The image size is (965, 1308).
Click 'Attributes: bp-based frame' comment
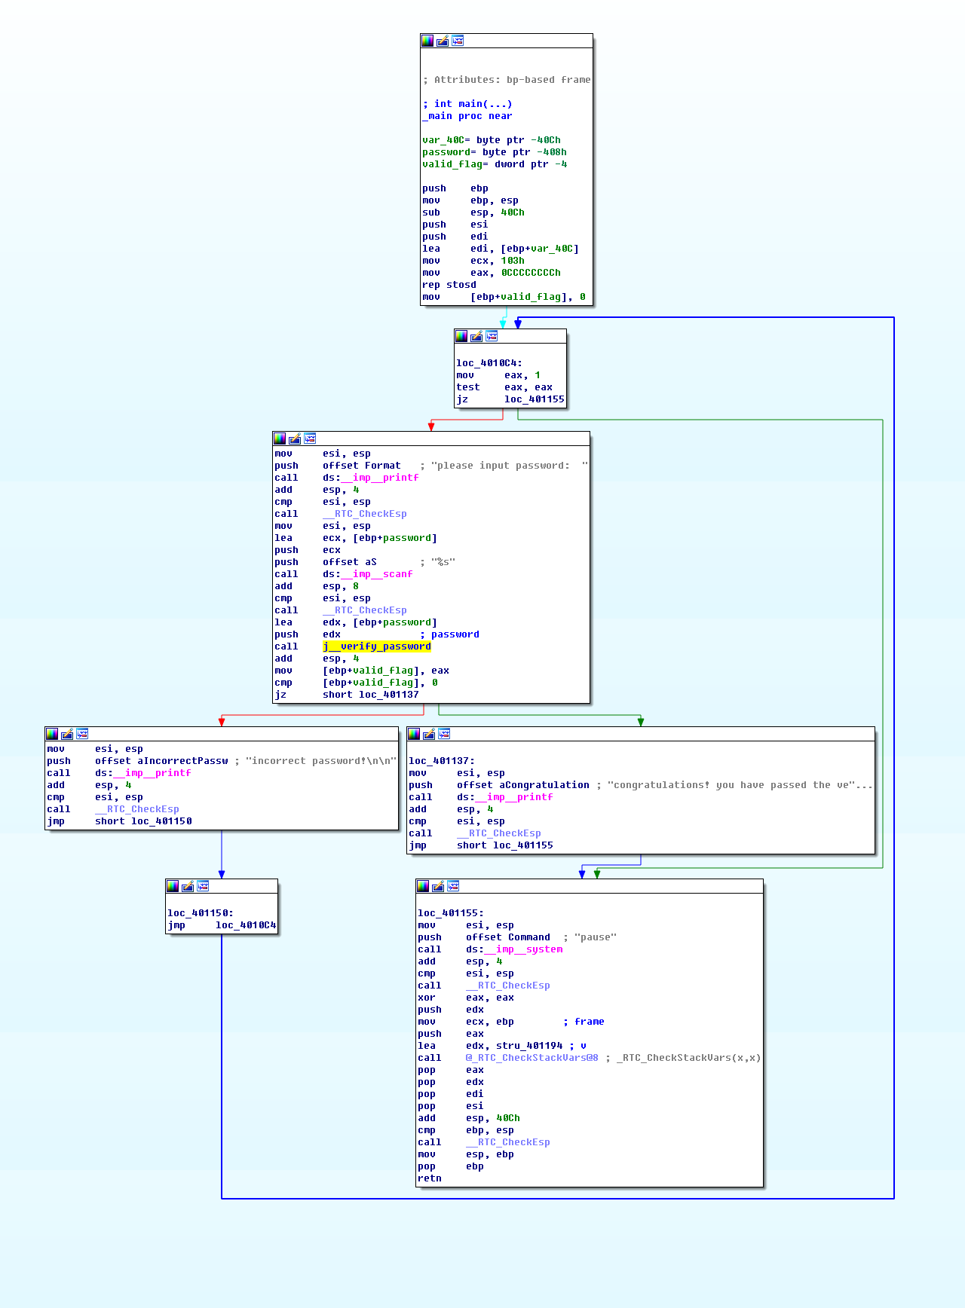click(507, 80)
